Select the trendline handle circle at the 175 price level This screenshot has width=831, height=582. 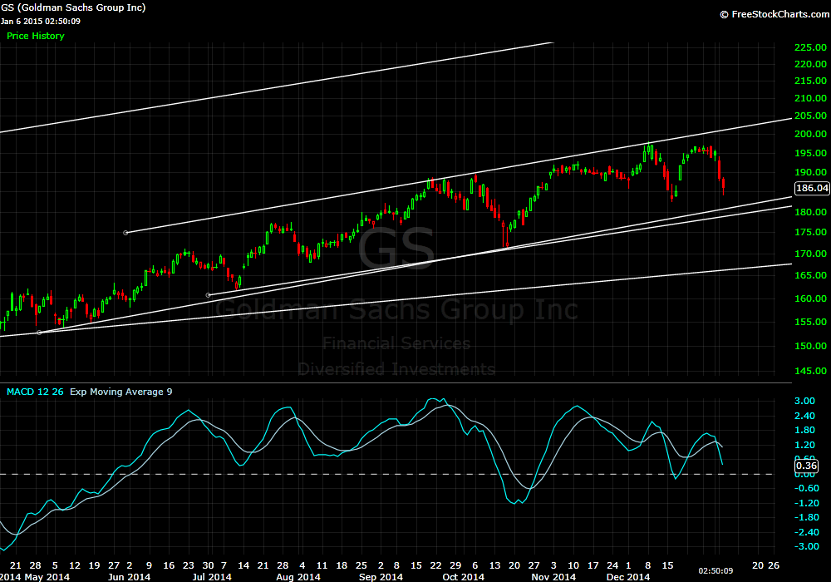(125, 233)
